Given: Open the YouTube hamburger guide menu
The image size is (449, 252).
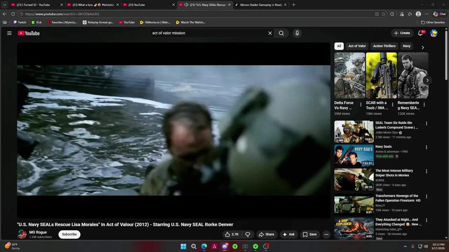Looking at the screenshot, I should 9,33.
